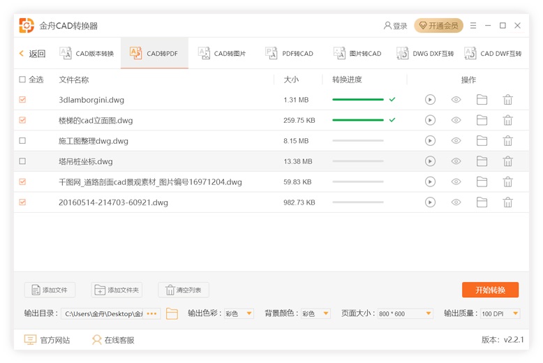This screenshot has width=543, height=363.
Task: Switch to CAD转图片 tab
Action: [x=222, y=53]
